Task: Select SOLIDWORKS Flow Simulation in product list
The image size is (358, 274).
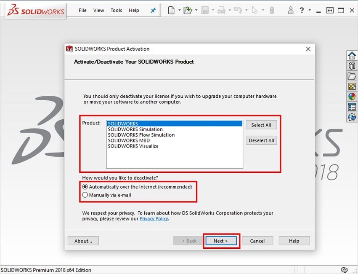Action: 141,135
